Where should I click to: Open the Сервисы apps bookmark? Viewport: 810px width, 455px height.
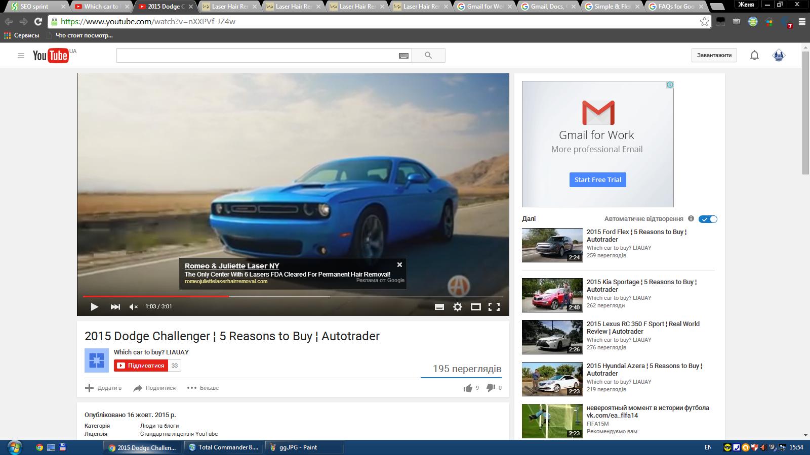pos(21,35)
